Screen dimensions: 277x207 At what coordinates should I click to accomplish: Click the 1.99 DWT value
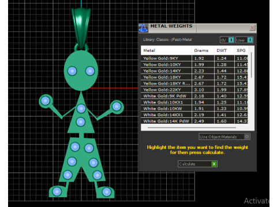pos(222,90)
